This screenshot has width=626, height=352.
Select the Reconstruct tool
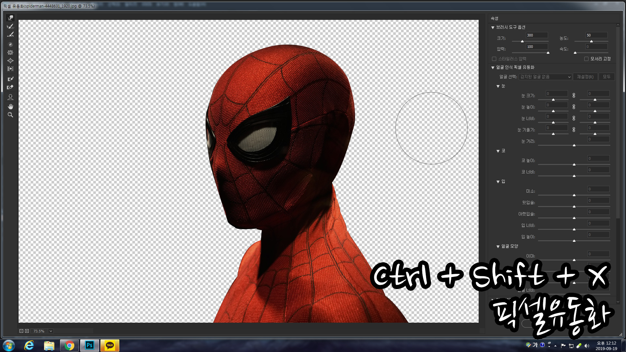(10, 26)
